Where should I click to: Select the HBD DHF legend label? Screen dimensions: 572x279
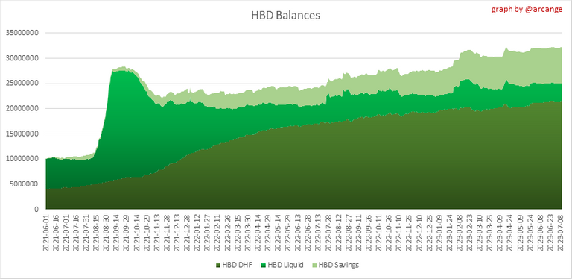pyautogui.click(x=237, y=265)
